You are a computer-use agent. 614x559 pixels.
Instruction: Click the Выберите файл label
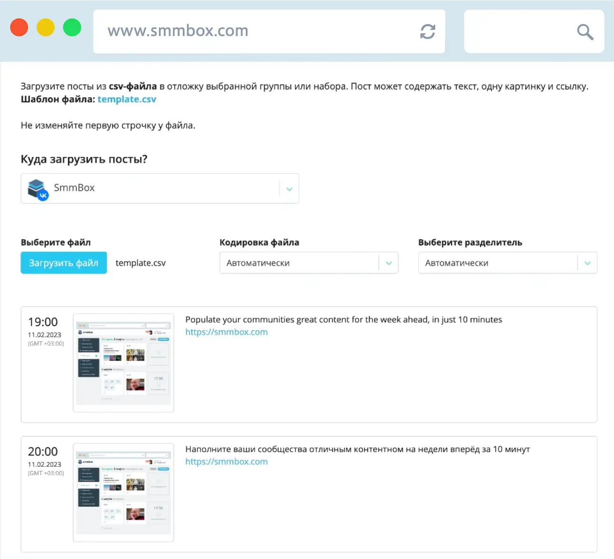point(56,242)
